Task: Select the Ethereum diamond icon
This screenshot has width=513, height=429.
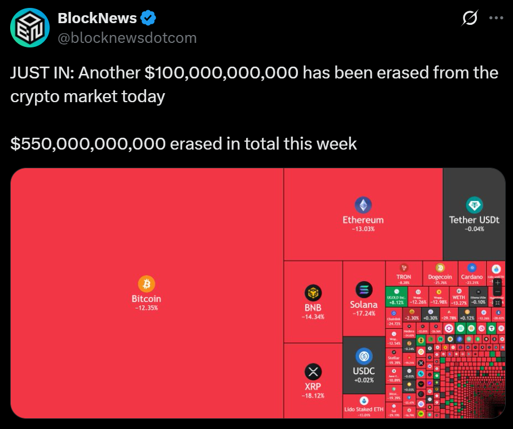Action: (x=363, y=205)
